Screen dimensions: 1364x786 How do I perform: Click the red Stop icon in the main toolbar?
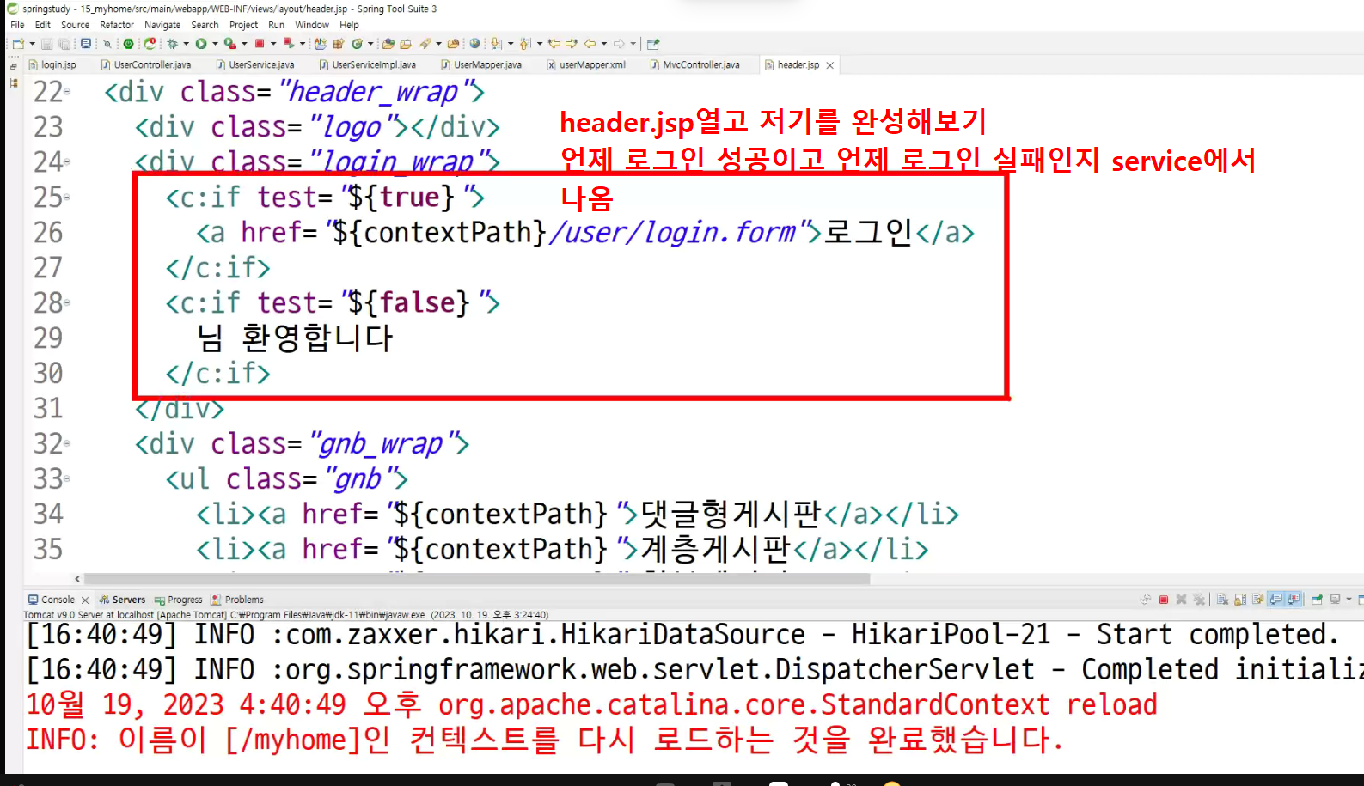tap(260, 44)
